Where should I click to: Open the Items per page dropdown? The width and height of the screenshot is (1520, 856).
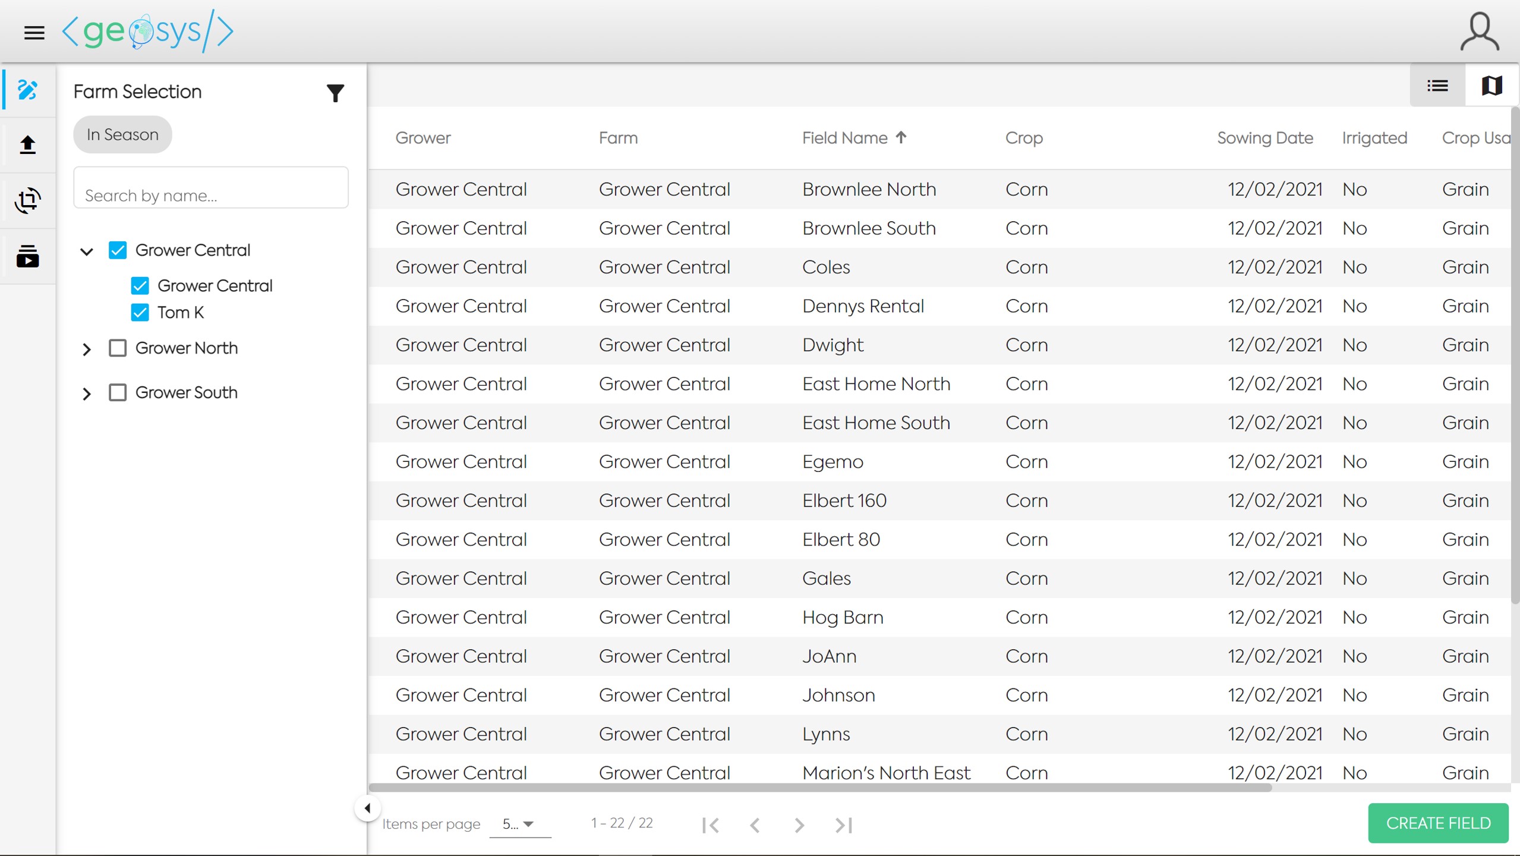[x=519, y=824]
